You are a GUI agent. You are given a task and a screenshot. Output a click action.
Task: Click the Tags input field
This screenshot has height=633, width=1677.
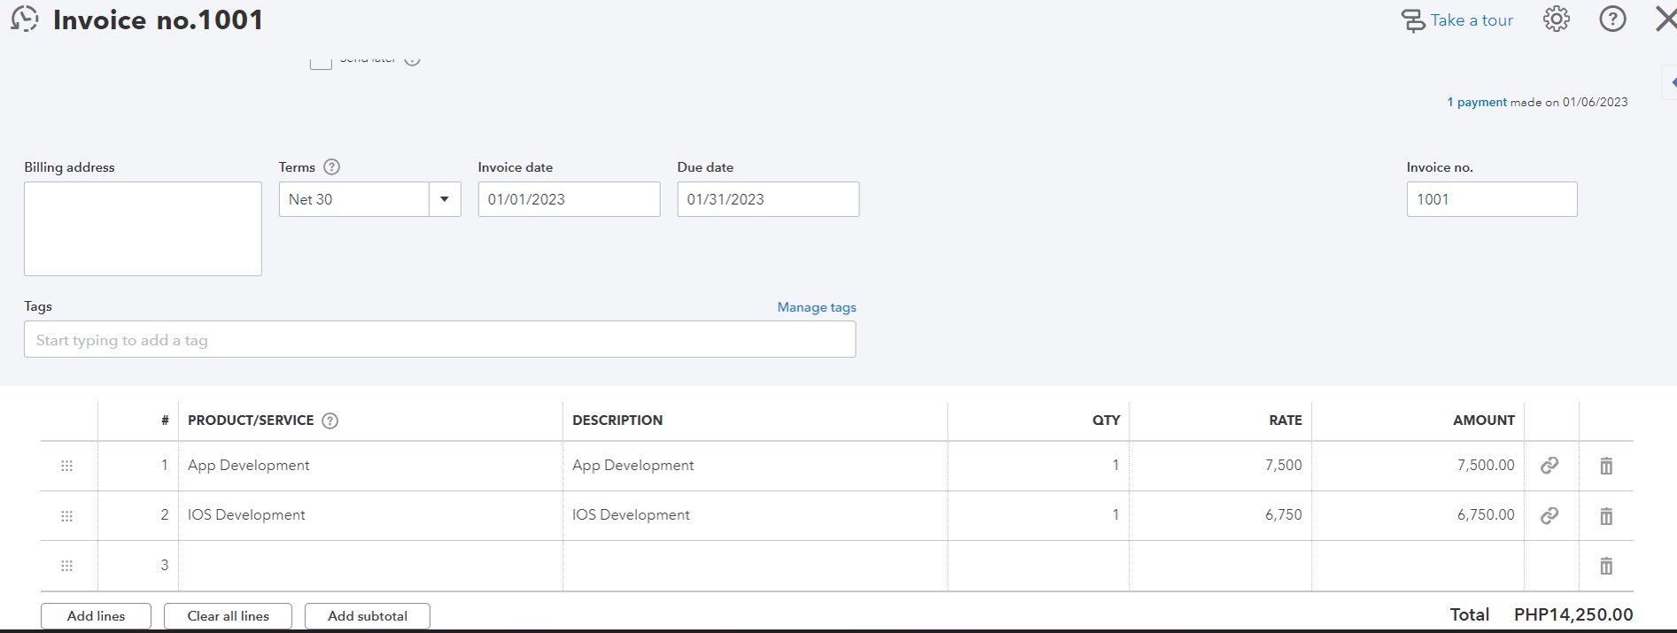439,340
